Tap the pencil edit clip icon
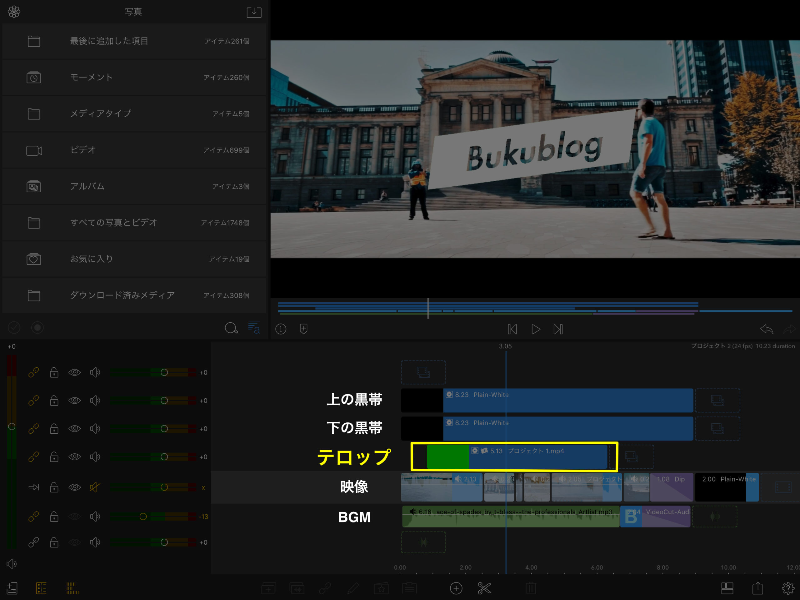Viewport: 800px width, 600px height. point(352,588)
